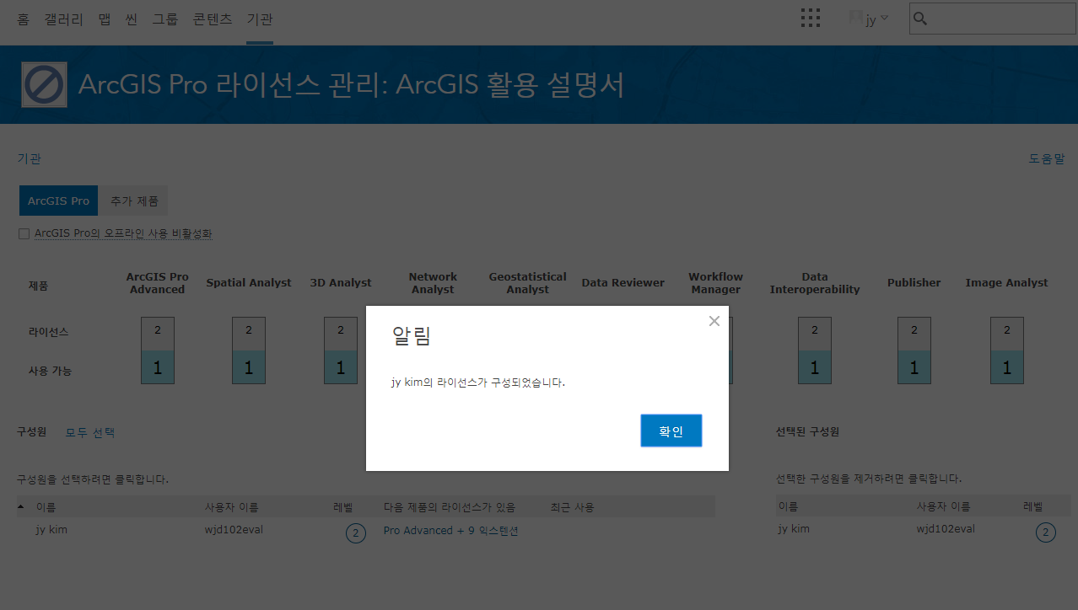
Task: Click ArcGIS Pro Advanced license gauge
Action: [157, 350]
